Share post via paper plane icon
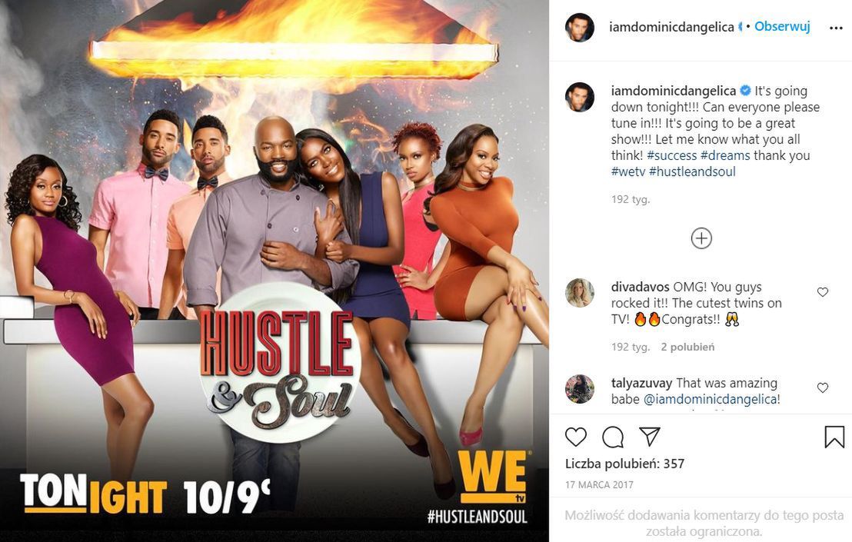The width and height of the screenshot is (852, 542). 649,436
